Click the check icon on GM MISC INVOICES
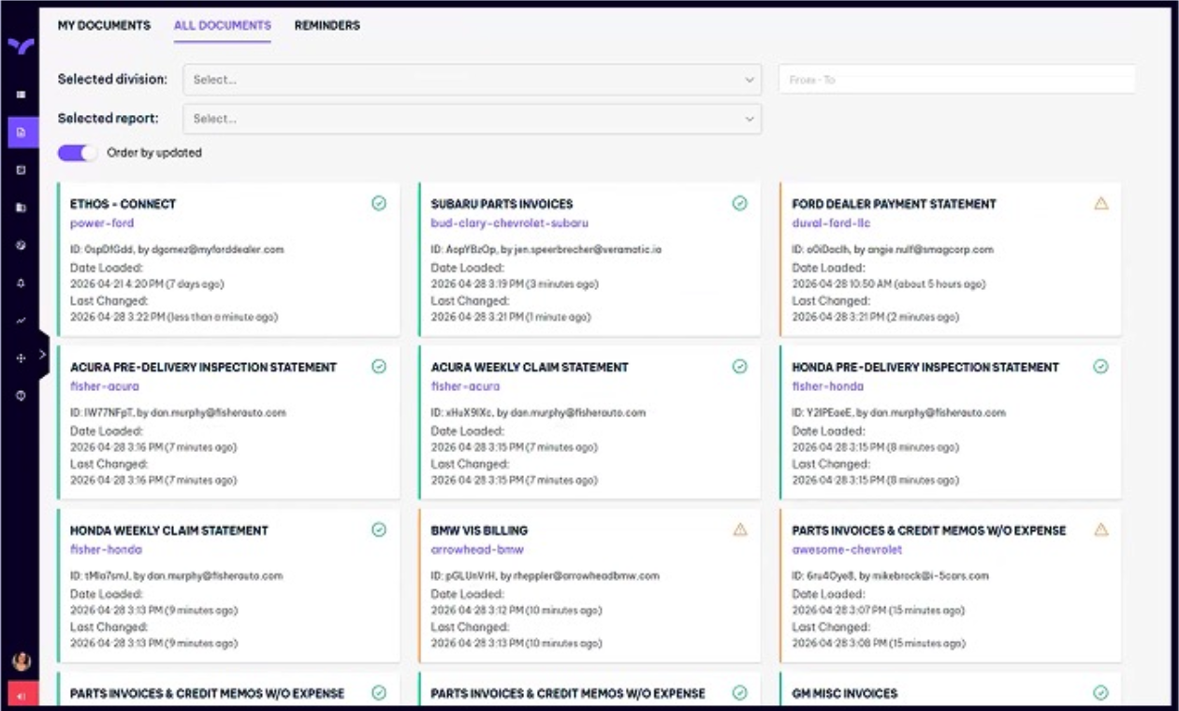 click(x=1101, y=693)
